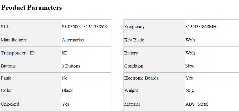
Task: Select the 315/433/868MHz frequency value
Action: pos(202,27)
